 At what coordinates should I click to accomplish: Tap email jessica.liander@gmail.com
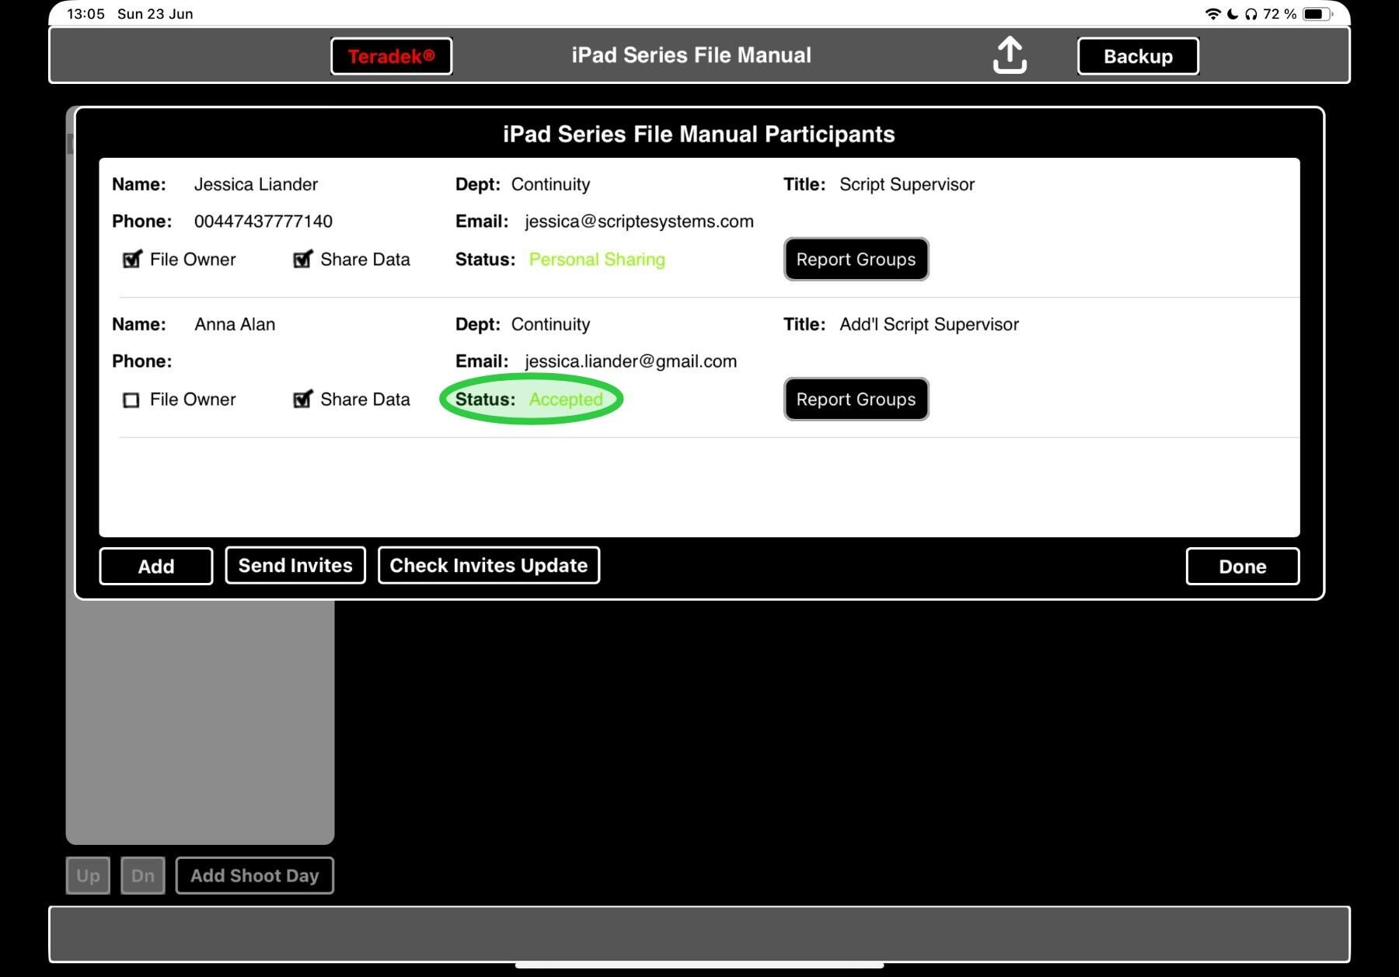(x=630, y=361)
